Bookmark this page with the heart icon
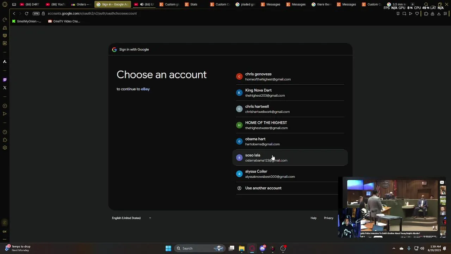 [x=417, y=13]
